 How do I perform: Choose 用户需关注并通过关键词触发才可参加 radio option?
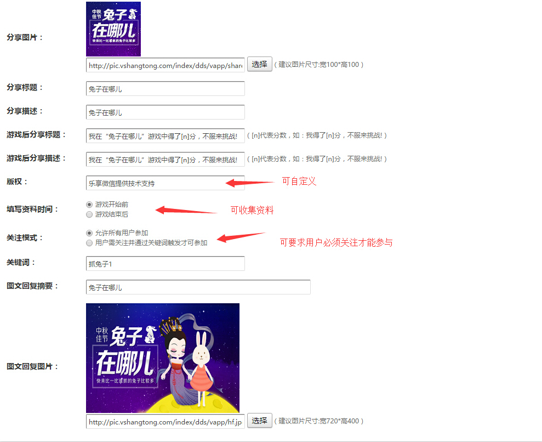tap(89, 243)
